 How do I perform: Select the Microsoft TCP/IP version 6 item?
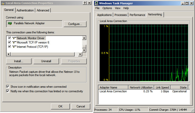pyautogui.click(x=33, y=42)
